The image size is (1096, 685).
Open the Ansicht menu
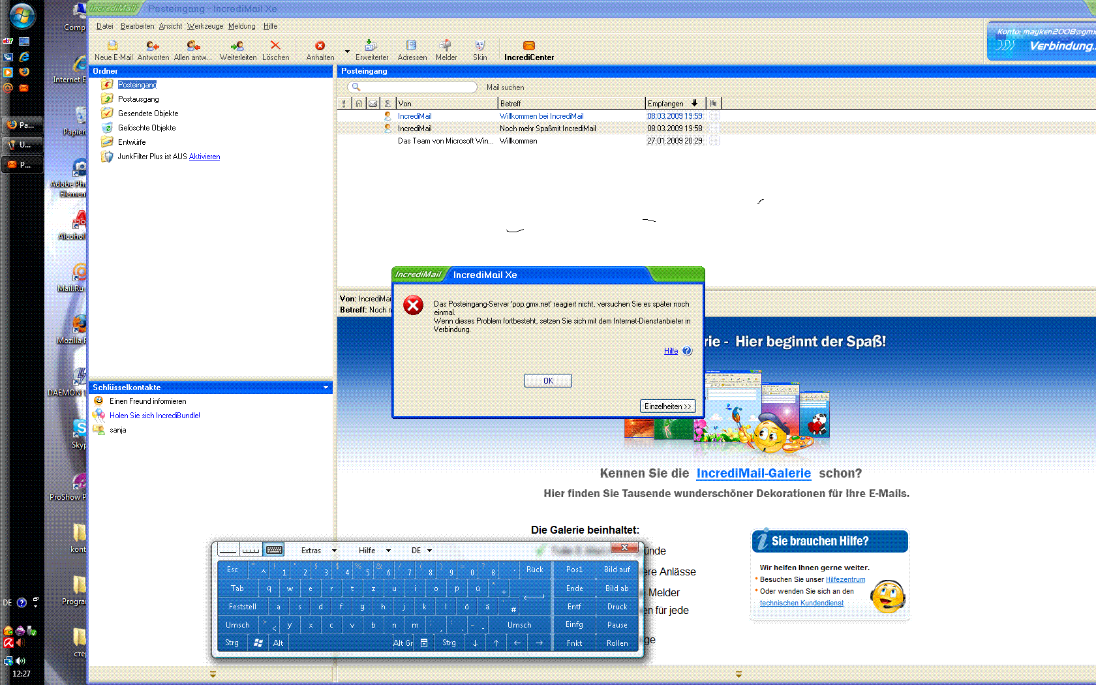(170, 26)
